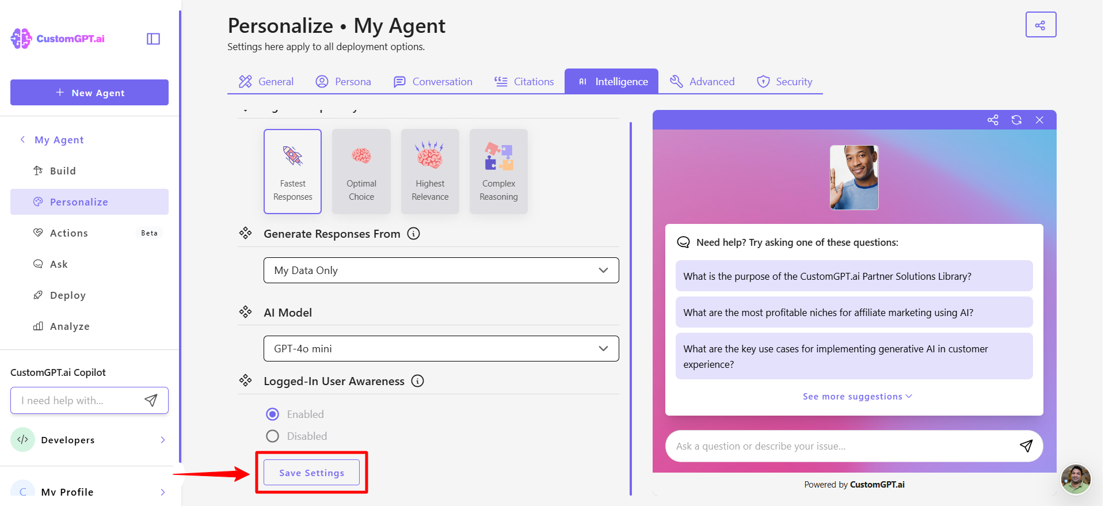Open the Analyze section
This screenshot has width=1105, height=506.
point(89,326)
